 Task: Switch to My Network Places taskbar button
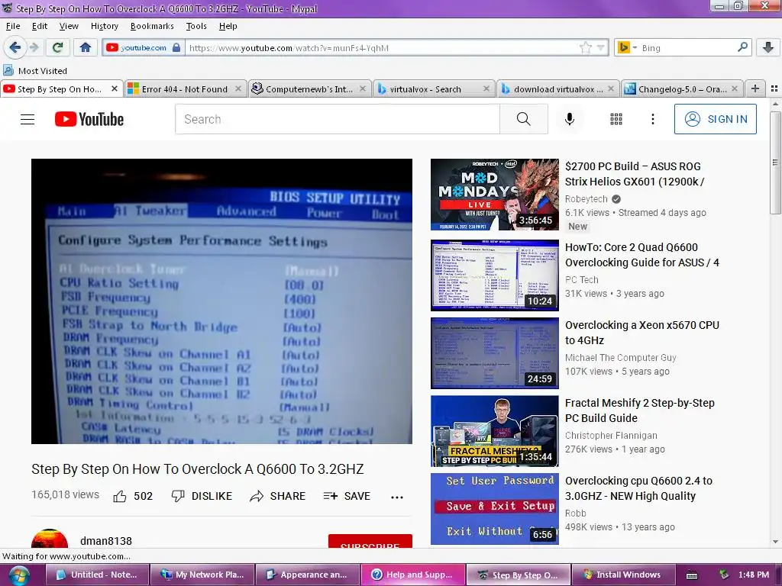click(203, 575)
